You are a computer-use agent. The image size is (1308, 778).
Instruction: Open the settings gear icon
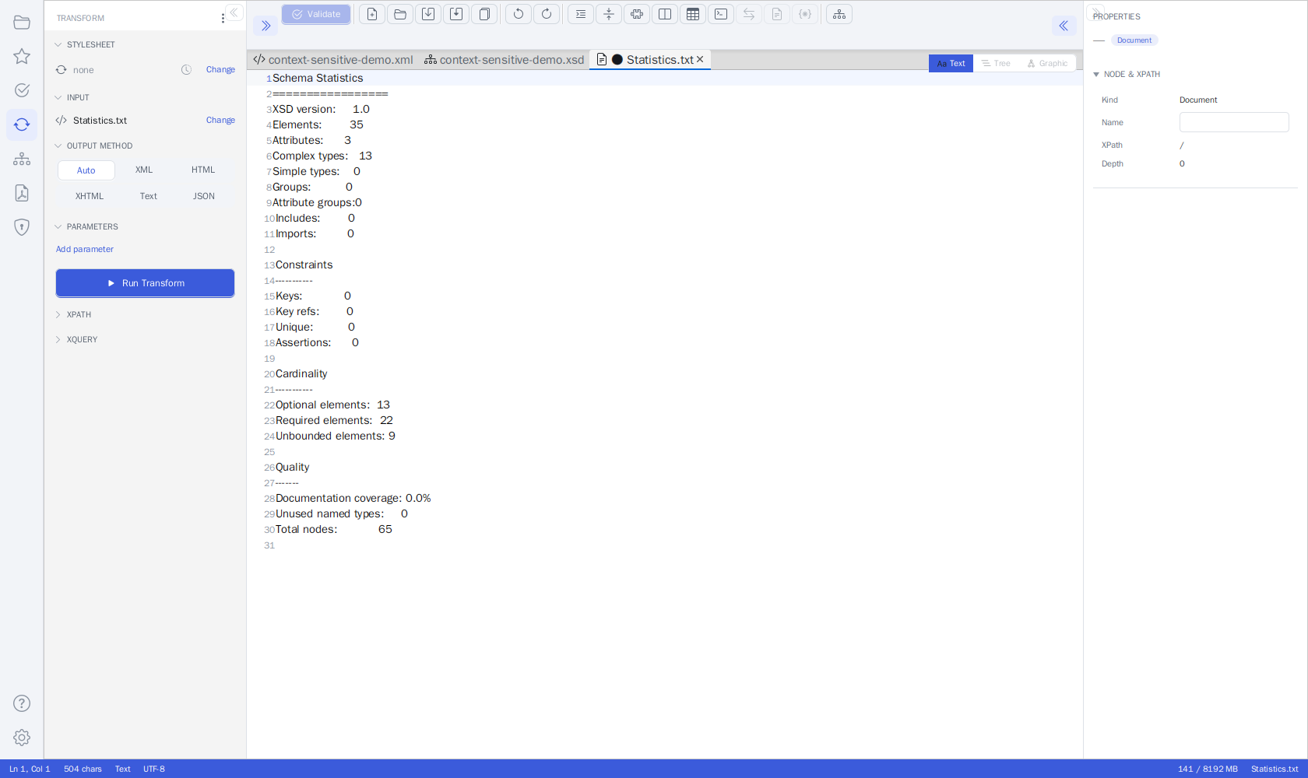[x=22, y=738]
